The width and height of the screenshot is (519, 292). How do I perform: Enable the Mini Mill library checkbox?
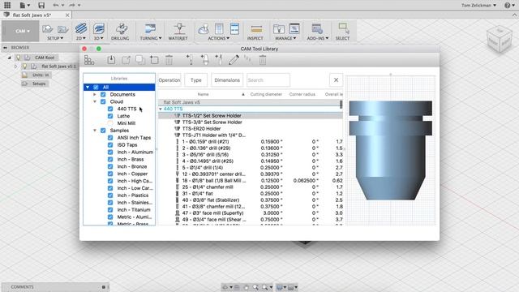[x=110, y=123]
